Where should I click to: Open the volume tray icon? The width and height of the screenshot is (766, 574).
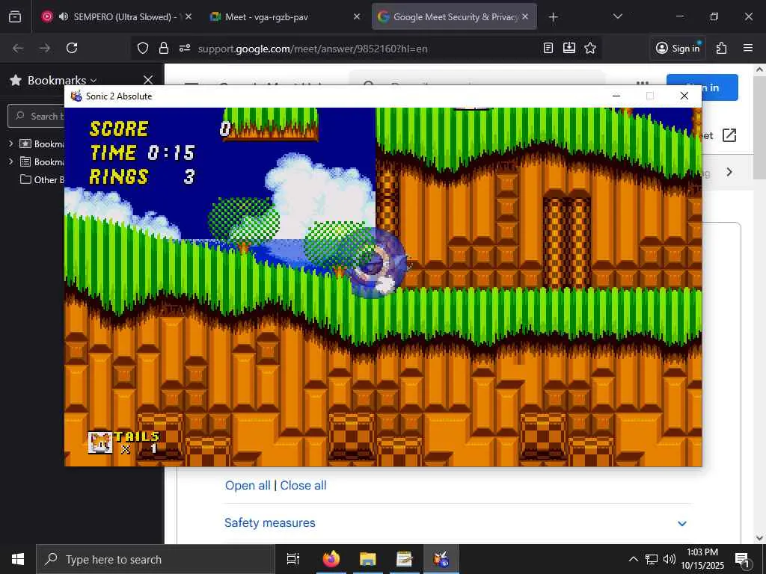click(670, 559)
